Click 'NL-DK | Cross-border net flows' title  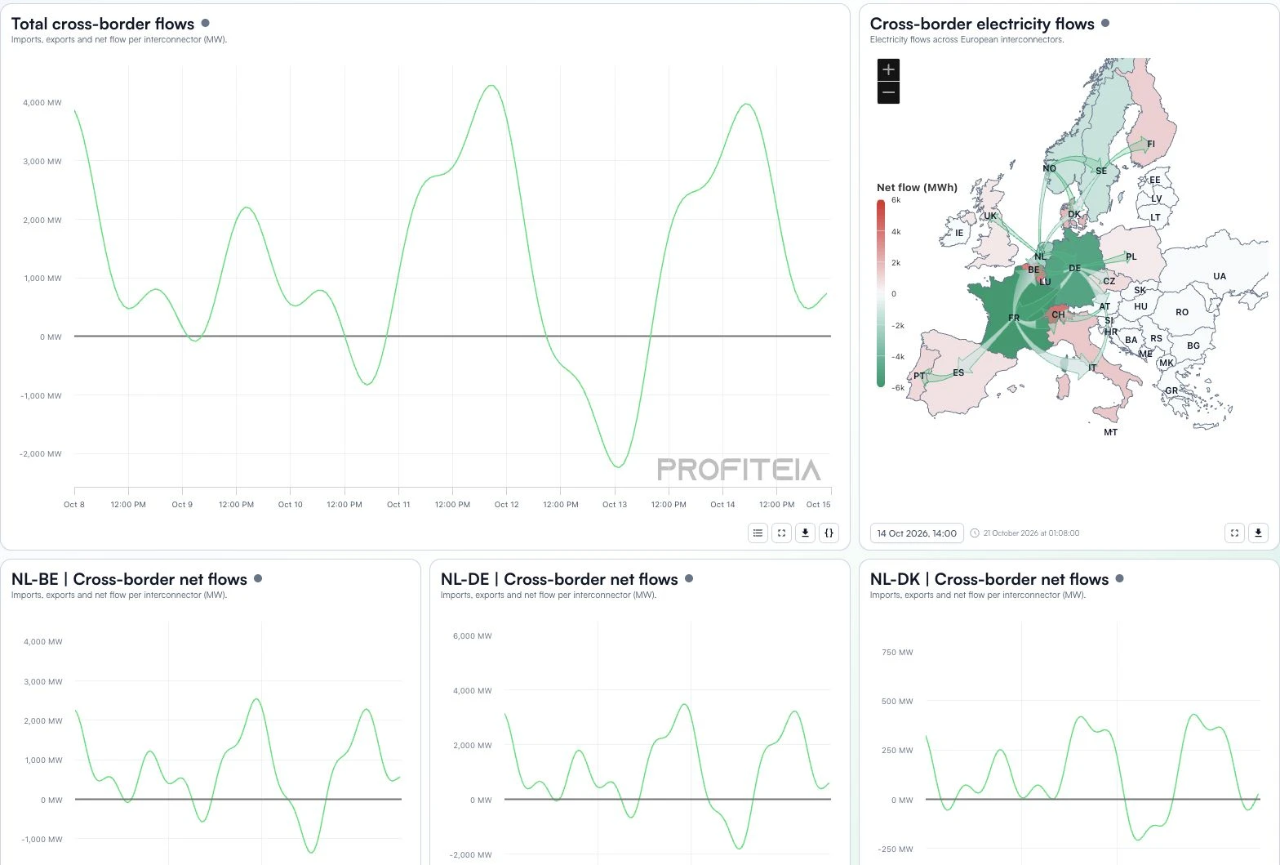(x=989, y=579)
